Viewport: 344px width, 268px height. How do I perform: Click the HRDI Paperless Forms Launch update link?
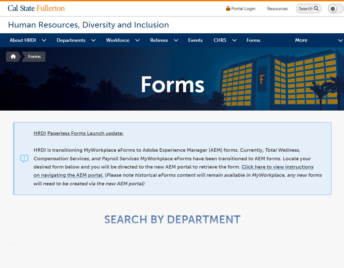coord(78,133)
